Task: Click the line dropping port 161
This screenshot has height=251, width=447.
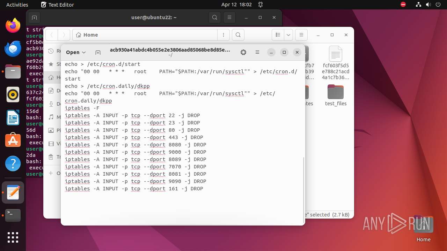Action: 134,189
